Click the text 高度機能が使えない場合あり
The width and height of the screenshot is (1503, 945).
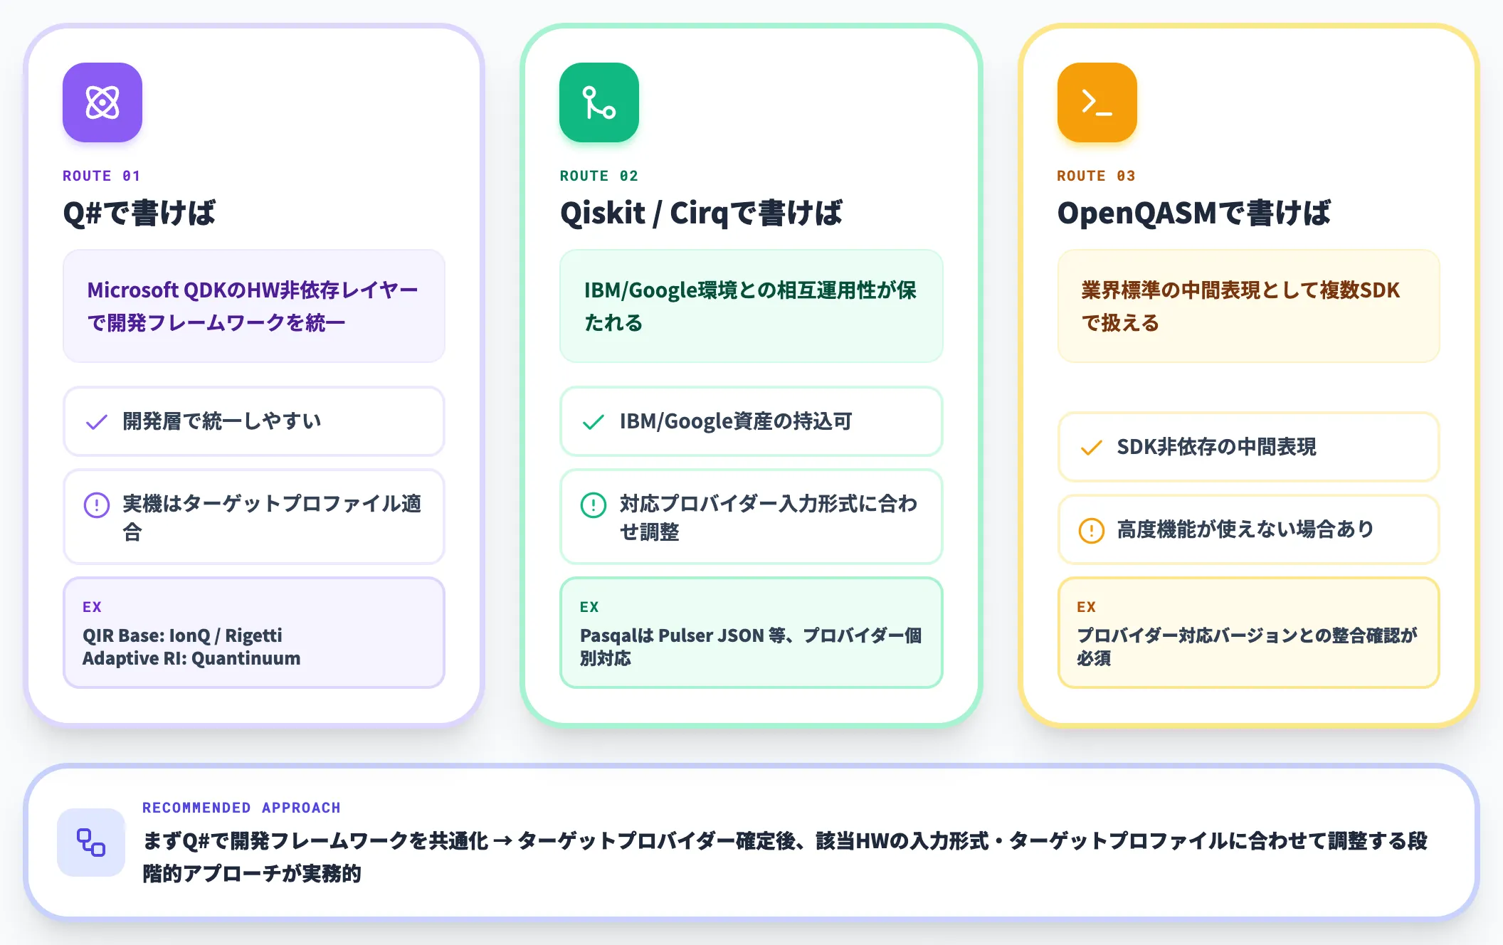pyautogui.click(x=1245, y=529)
